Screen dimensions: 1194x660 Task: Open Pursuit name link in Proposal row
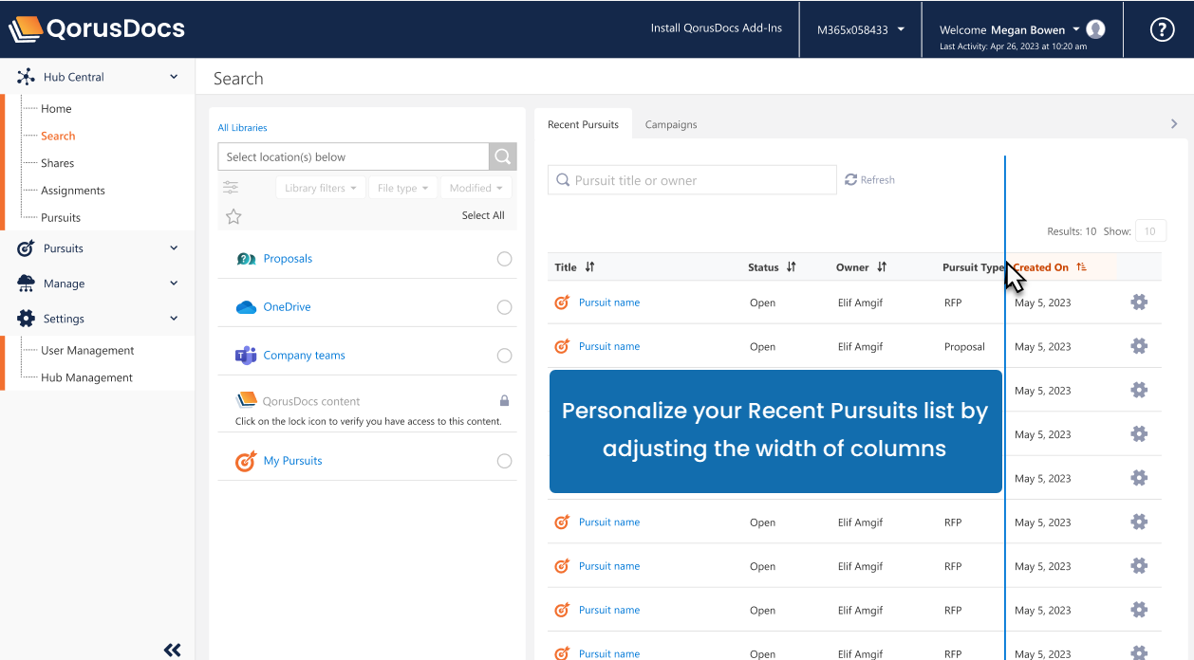click(609, 346)
